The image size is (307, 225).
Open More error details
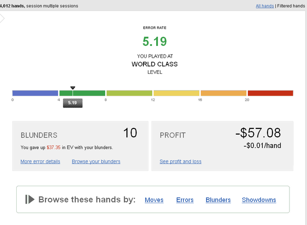40,162
